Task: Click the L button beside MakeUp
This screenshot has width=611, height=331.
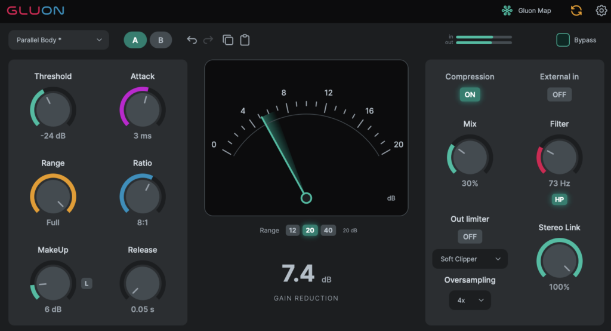Action: coord(87,283)
